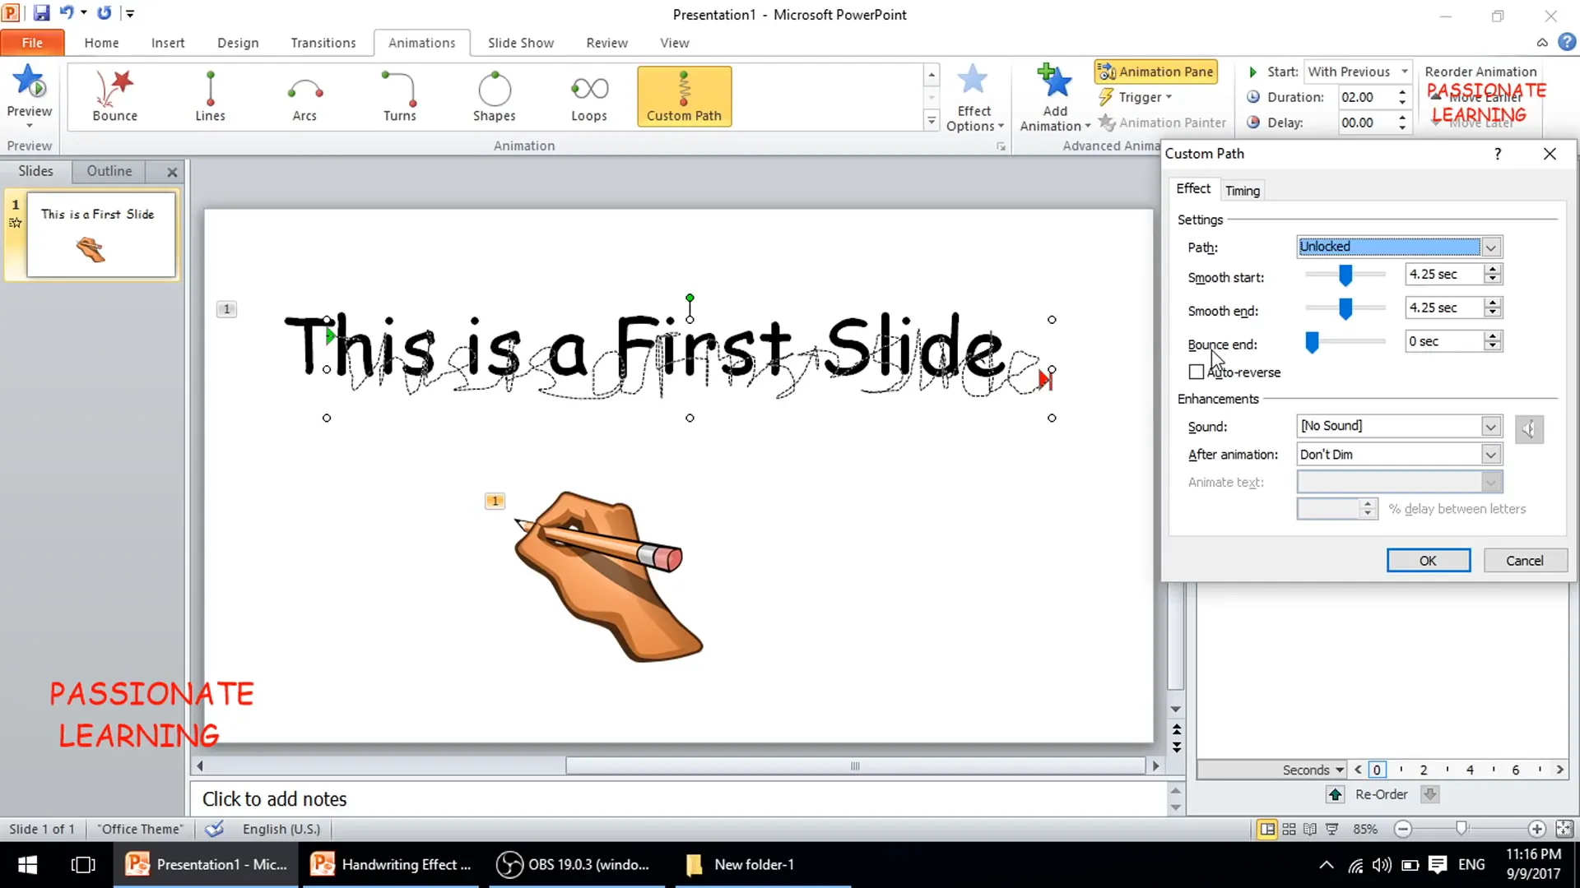Click the Delay spinner arrows
This screenshot has width=1580, height=888.
(x=1402, y=123)
